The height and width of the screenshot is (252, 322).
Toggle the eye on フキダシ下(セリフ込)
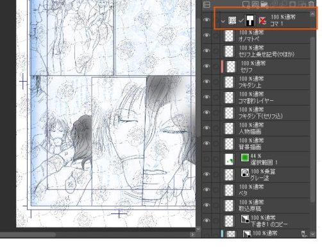pyautogui.click(x=207, y=113)
